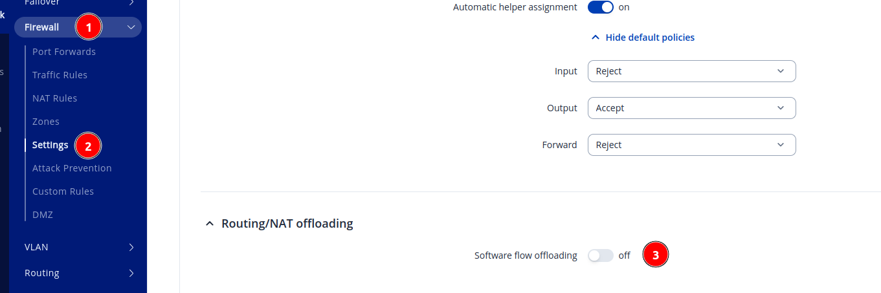Click the red step 1 badge

89,27
